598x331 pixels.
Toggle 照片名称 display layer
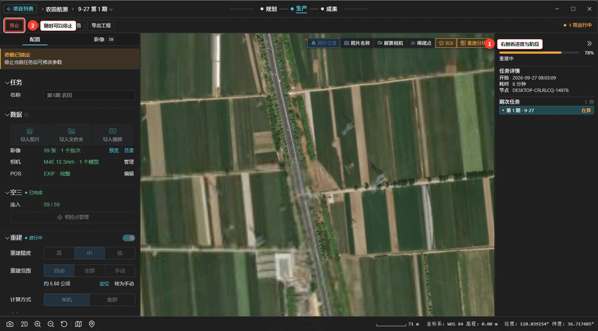click(357, 43)
